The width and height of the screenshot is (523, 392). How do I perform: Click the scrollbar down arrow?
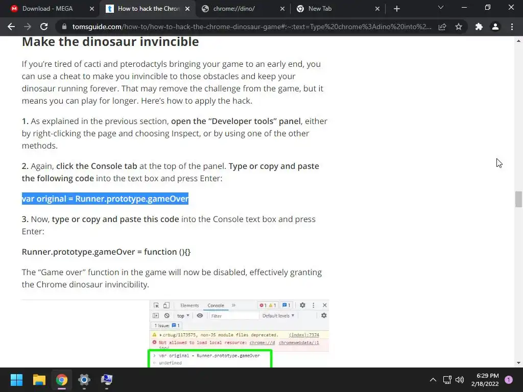click(518, 363)
